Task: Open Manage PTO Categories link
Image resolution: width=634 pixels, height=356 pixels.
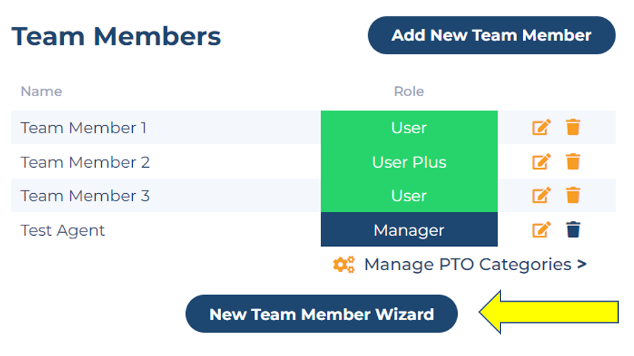Action: [x=468, y=265]
